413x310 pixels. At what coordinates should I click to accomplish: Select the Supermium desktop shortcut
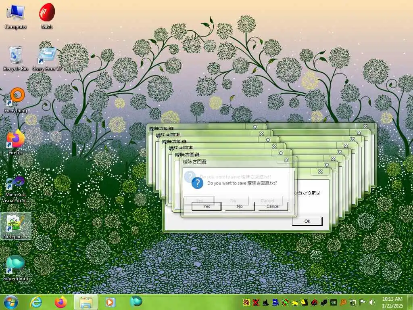click(16, 268)
